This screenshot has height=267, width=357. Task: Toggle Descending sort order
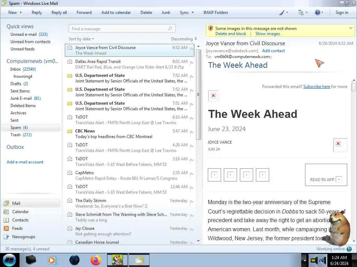pos(184,39)
